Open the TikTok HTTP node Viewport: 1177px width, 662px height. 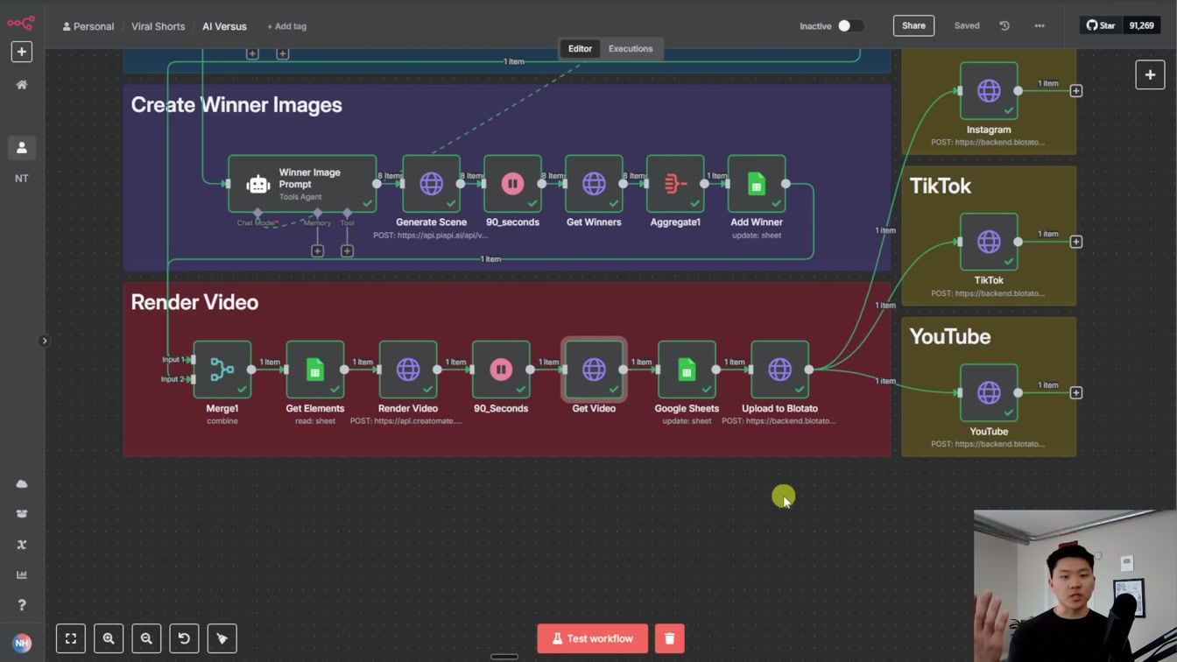pos(989,242)
